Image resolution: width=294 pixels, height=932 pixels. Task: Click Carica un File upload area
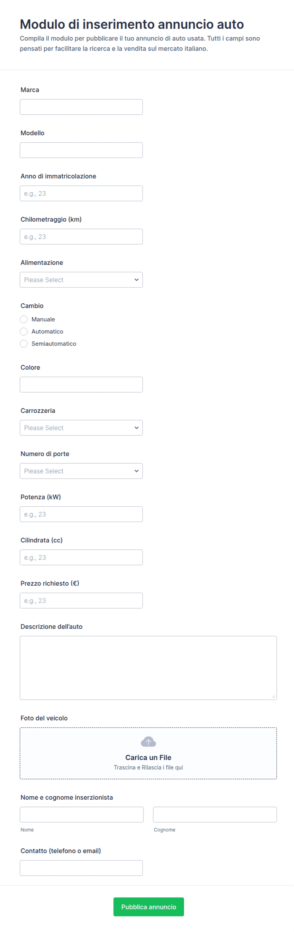148,753
